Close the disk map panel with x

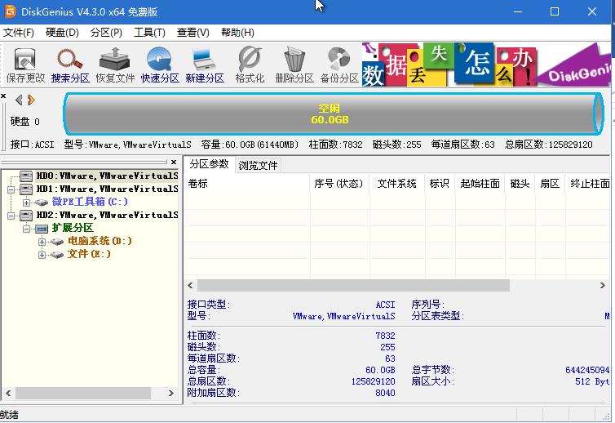(x=3, y=96)
